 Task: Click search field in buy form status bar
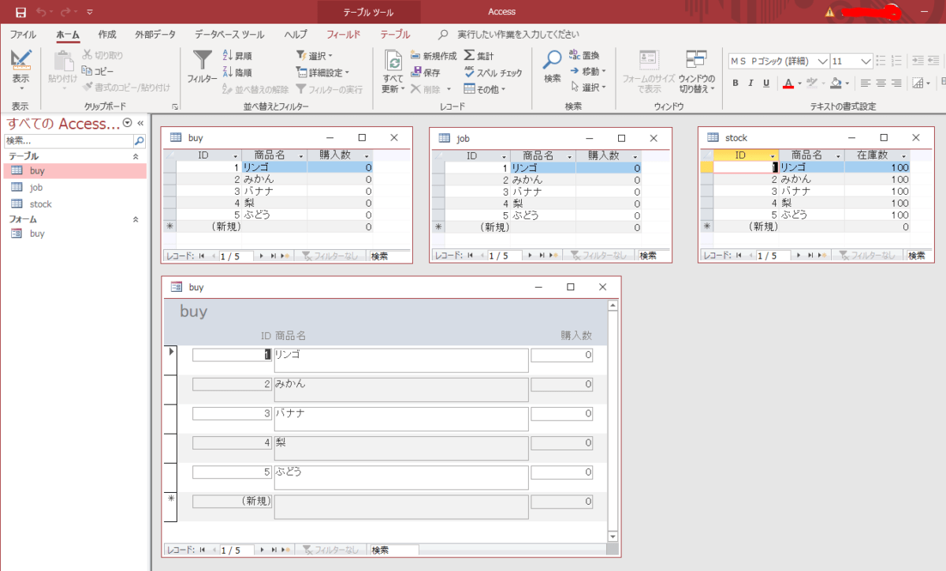393,550
